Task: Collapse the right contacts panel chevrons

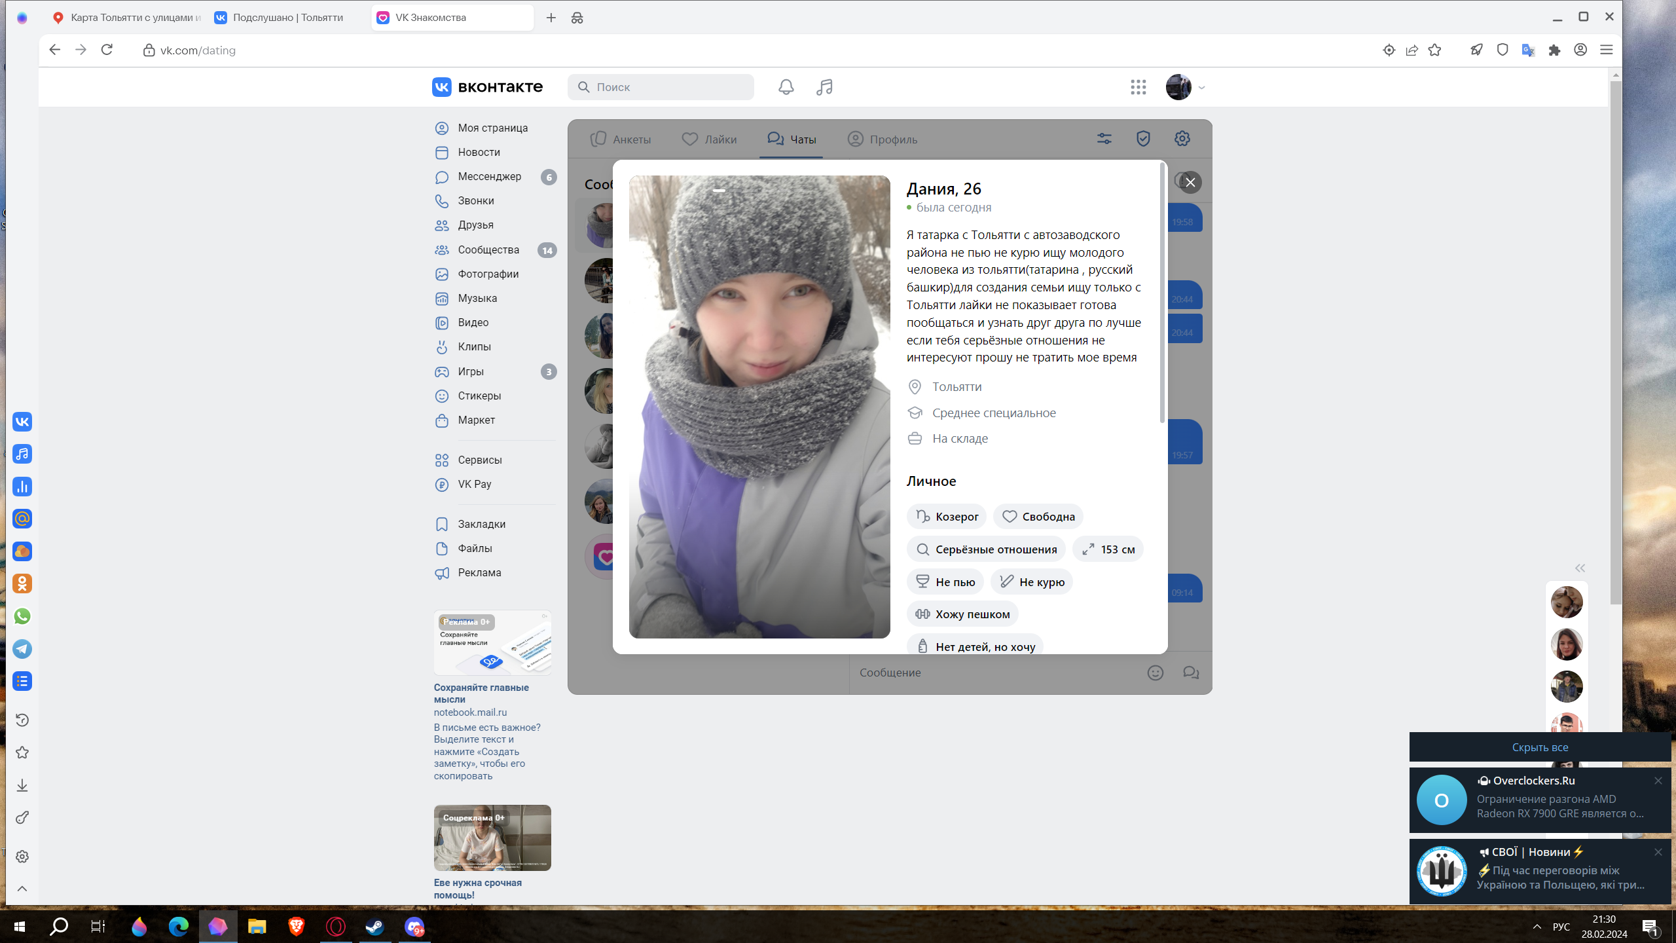Action: [x=1580, y=568]
